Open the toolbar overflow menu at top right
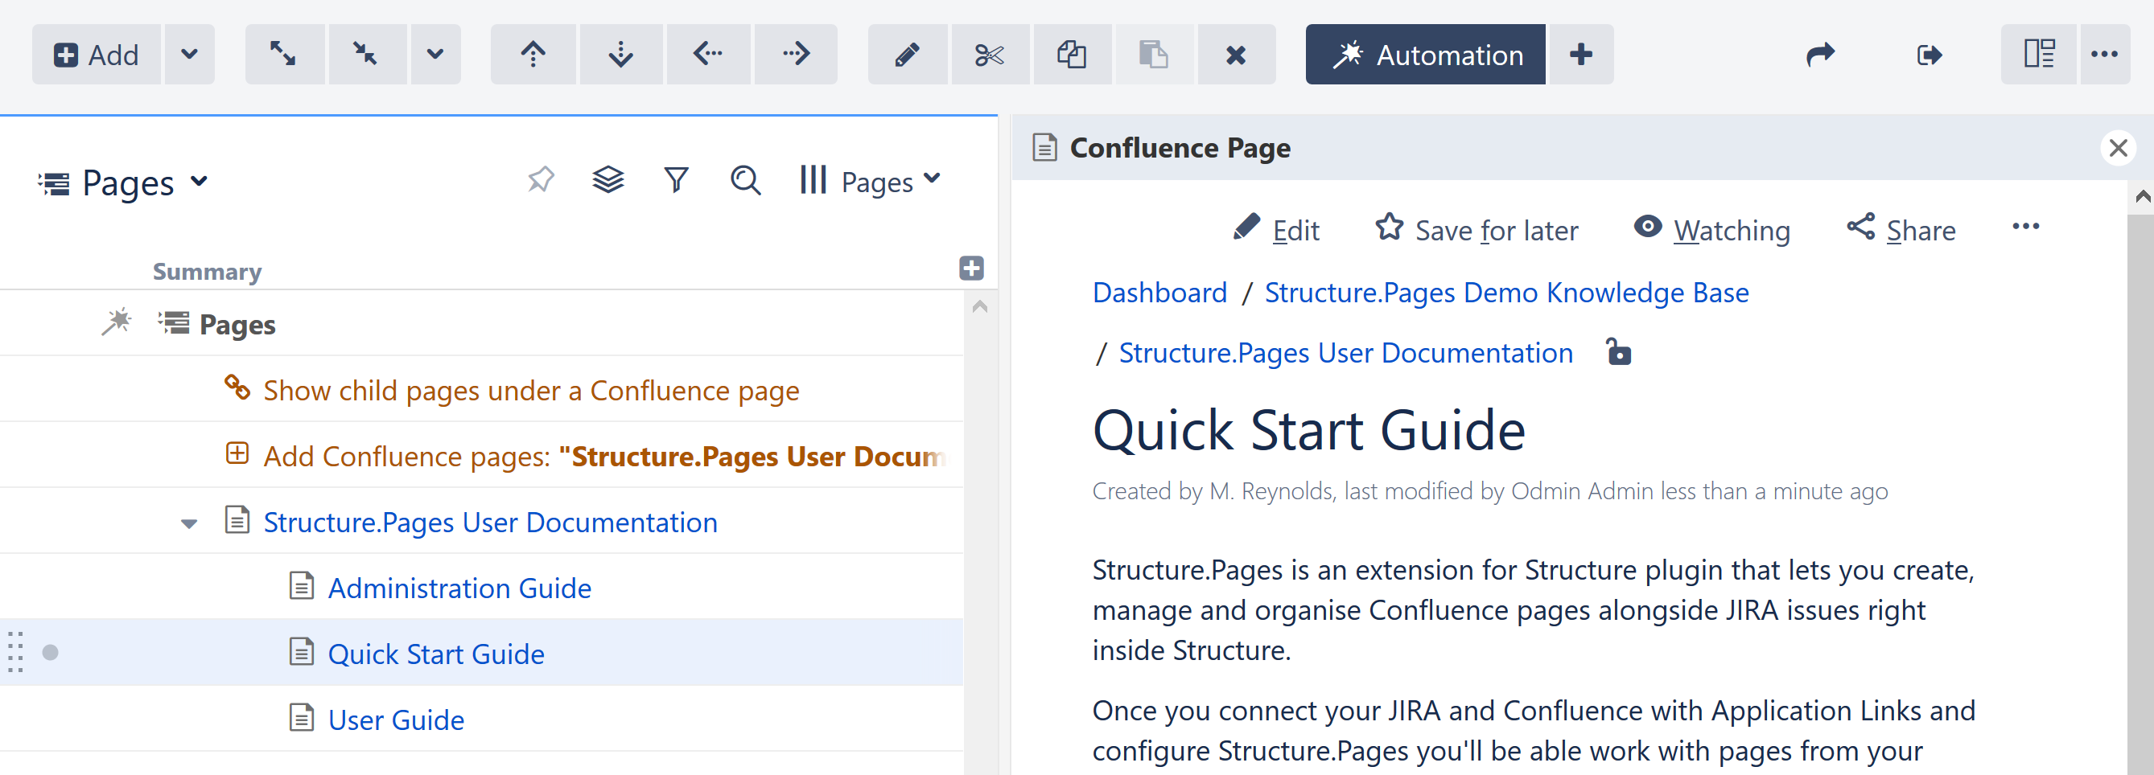The image size is (2154, 775). pyautogui.click(x=2106, y=55)
